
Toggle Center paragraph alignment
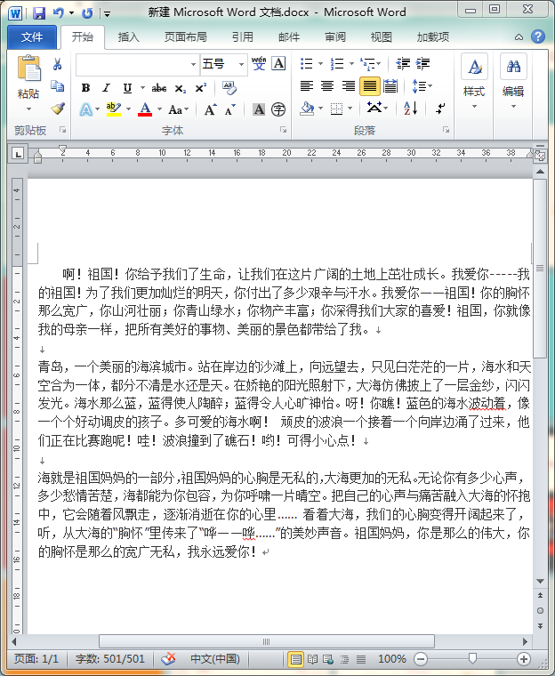(327, 85)
